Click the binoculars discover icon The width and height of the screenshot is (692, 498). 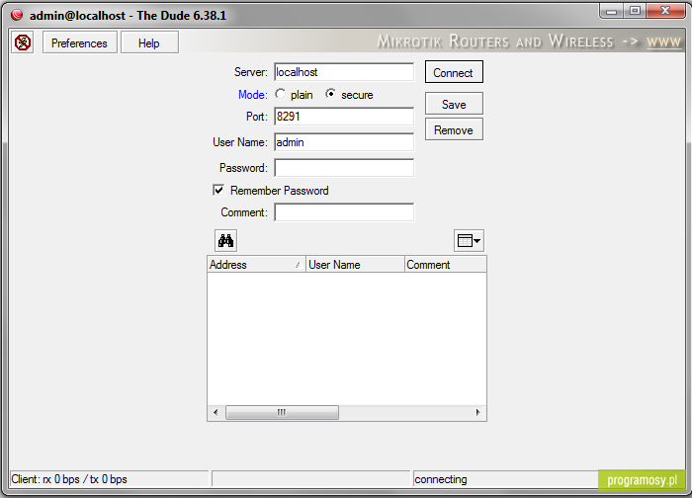[x=226, y=240]
